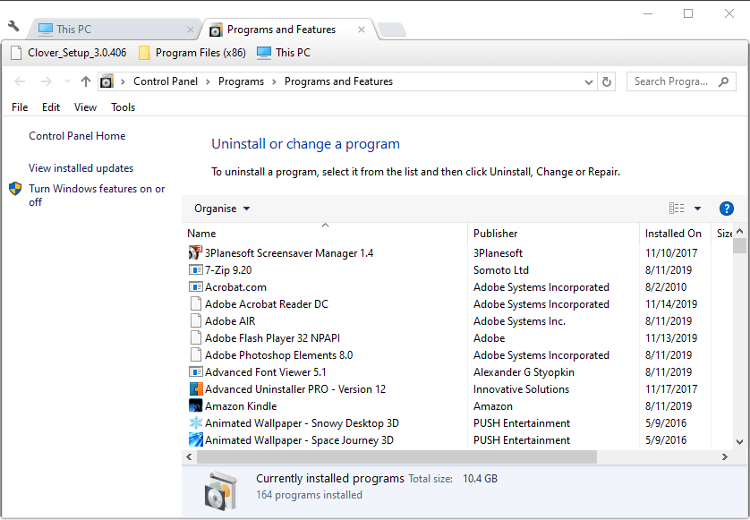Click the magnifier search icon

click(723, 81)
